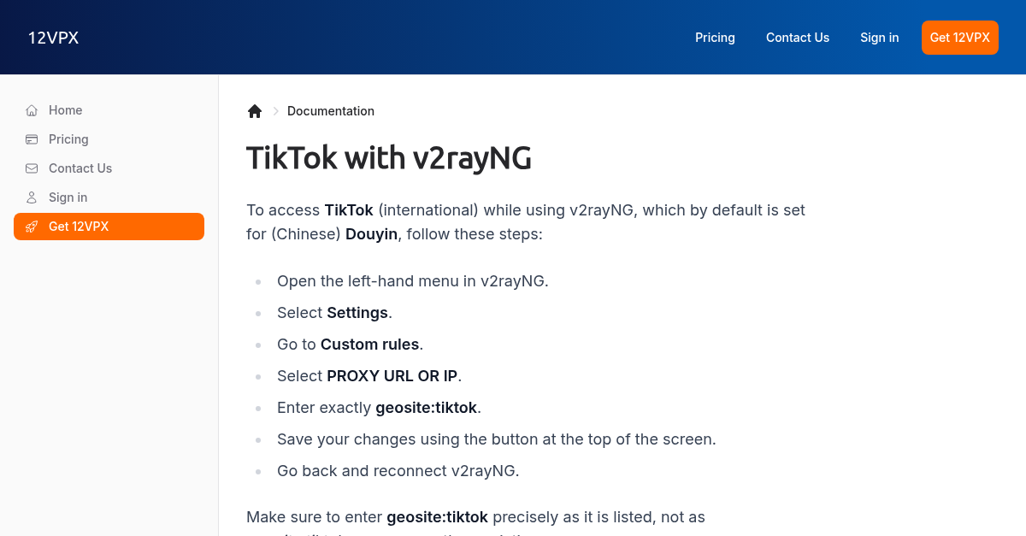Click Sign in in the left sidebar
The height and width of the screenshot is (536, 1026).
click(x=68, y=197)
